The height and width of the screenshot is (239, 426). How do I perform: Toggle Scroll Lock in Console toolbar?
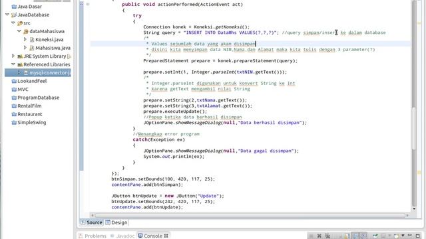(x=347, y=236)
